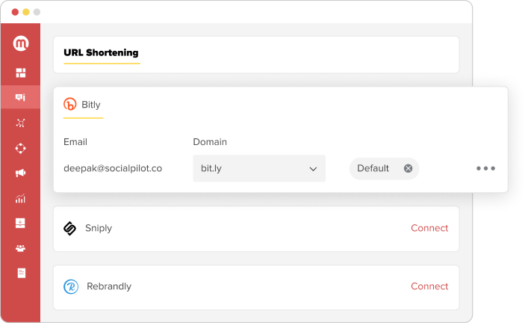Image resolution: width=528 pixels, height=323 pixels.
Task: Select the URL Shortening tab
Action: point(101,53)
